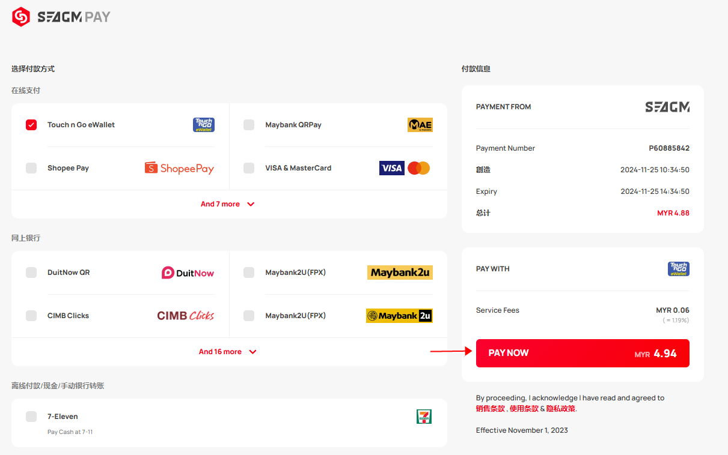Image resolution: width=728 pixels, height=455 pixels.
Task: Click the "Expiry" label
Action: pos(486,191)
